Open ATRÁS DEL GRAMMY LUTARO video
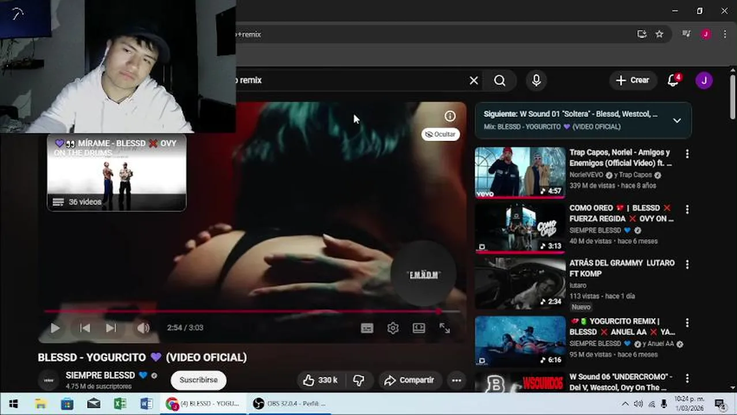The height and width of the screenshot is (415, 737). 622,268
